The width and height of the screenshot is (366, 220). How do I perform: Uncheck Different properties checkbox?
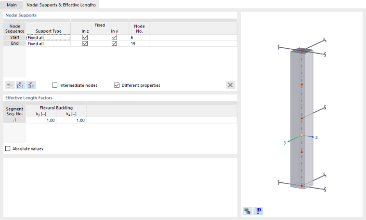[117, 85]
